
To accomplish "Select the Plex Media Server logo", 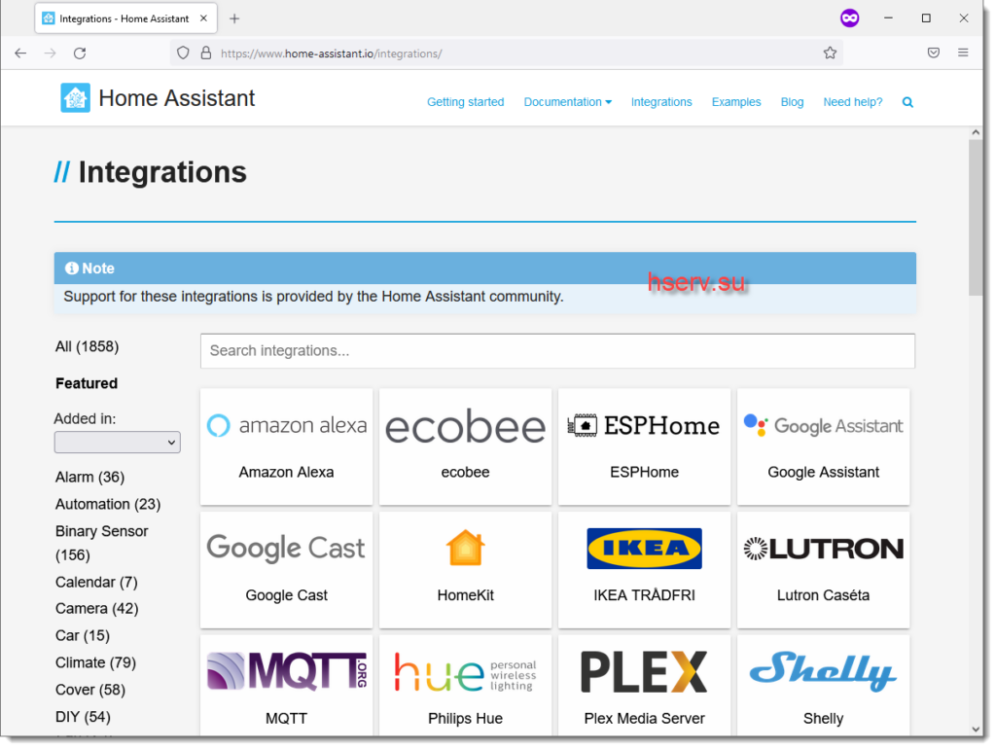I will click(x=644, y=672).
